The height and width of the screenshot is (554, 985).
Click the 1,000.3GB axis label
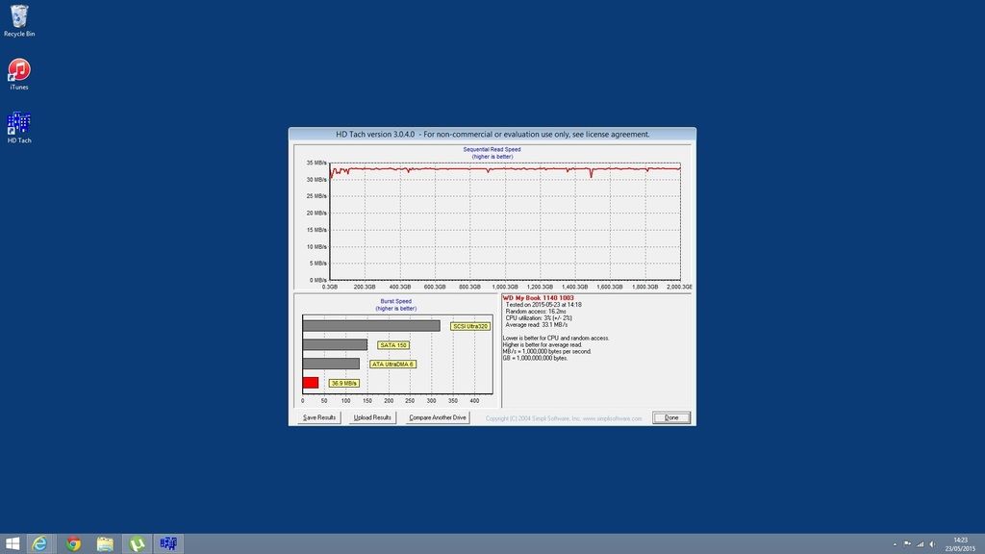pyautogui.click(x=505, y=287)
